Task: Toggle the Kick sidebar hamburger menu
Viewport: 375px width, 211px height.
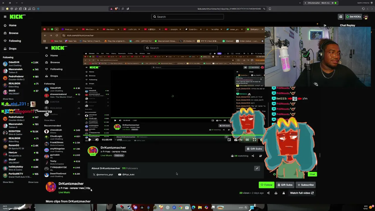Action: [5, 17]
